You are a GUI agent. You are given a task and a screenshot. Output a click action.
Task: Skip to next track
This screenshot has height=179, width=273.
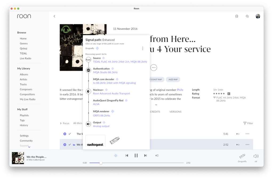(x=145, y=156)
